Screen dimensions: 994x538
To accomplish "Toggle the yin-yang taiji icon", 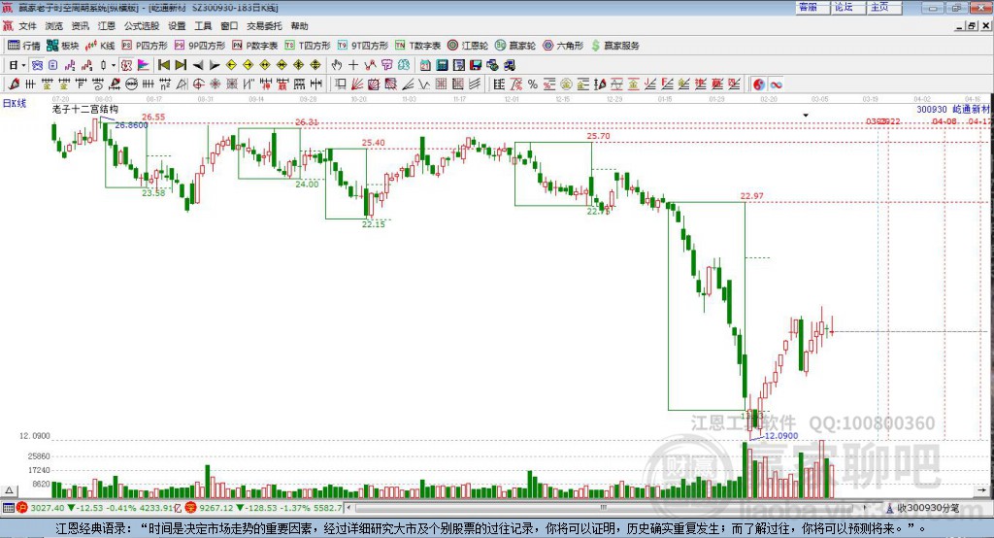I will 759,84.
